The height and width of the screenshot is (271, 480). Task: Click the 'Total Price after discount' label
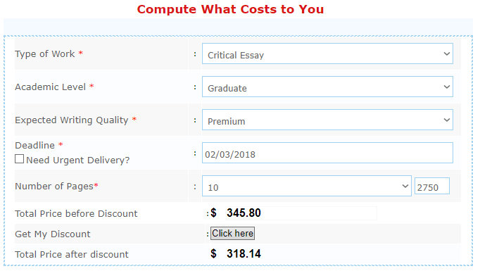72,255
